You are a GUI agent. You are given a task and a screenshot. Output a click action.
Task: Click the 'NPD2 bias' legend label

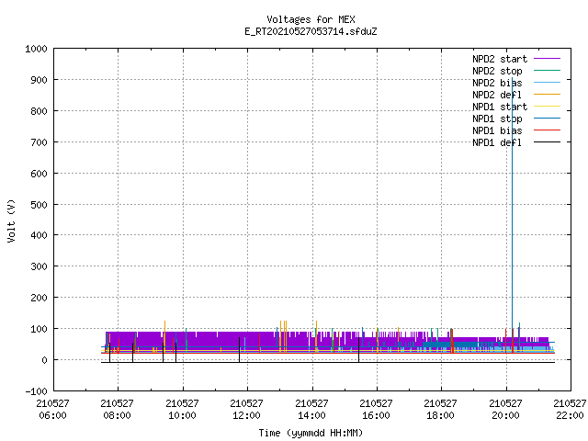coord(497,83)
